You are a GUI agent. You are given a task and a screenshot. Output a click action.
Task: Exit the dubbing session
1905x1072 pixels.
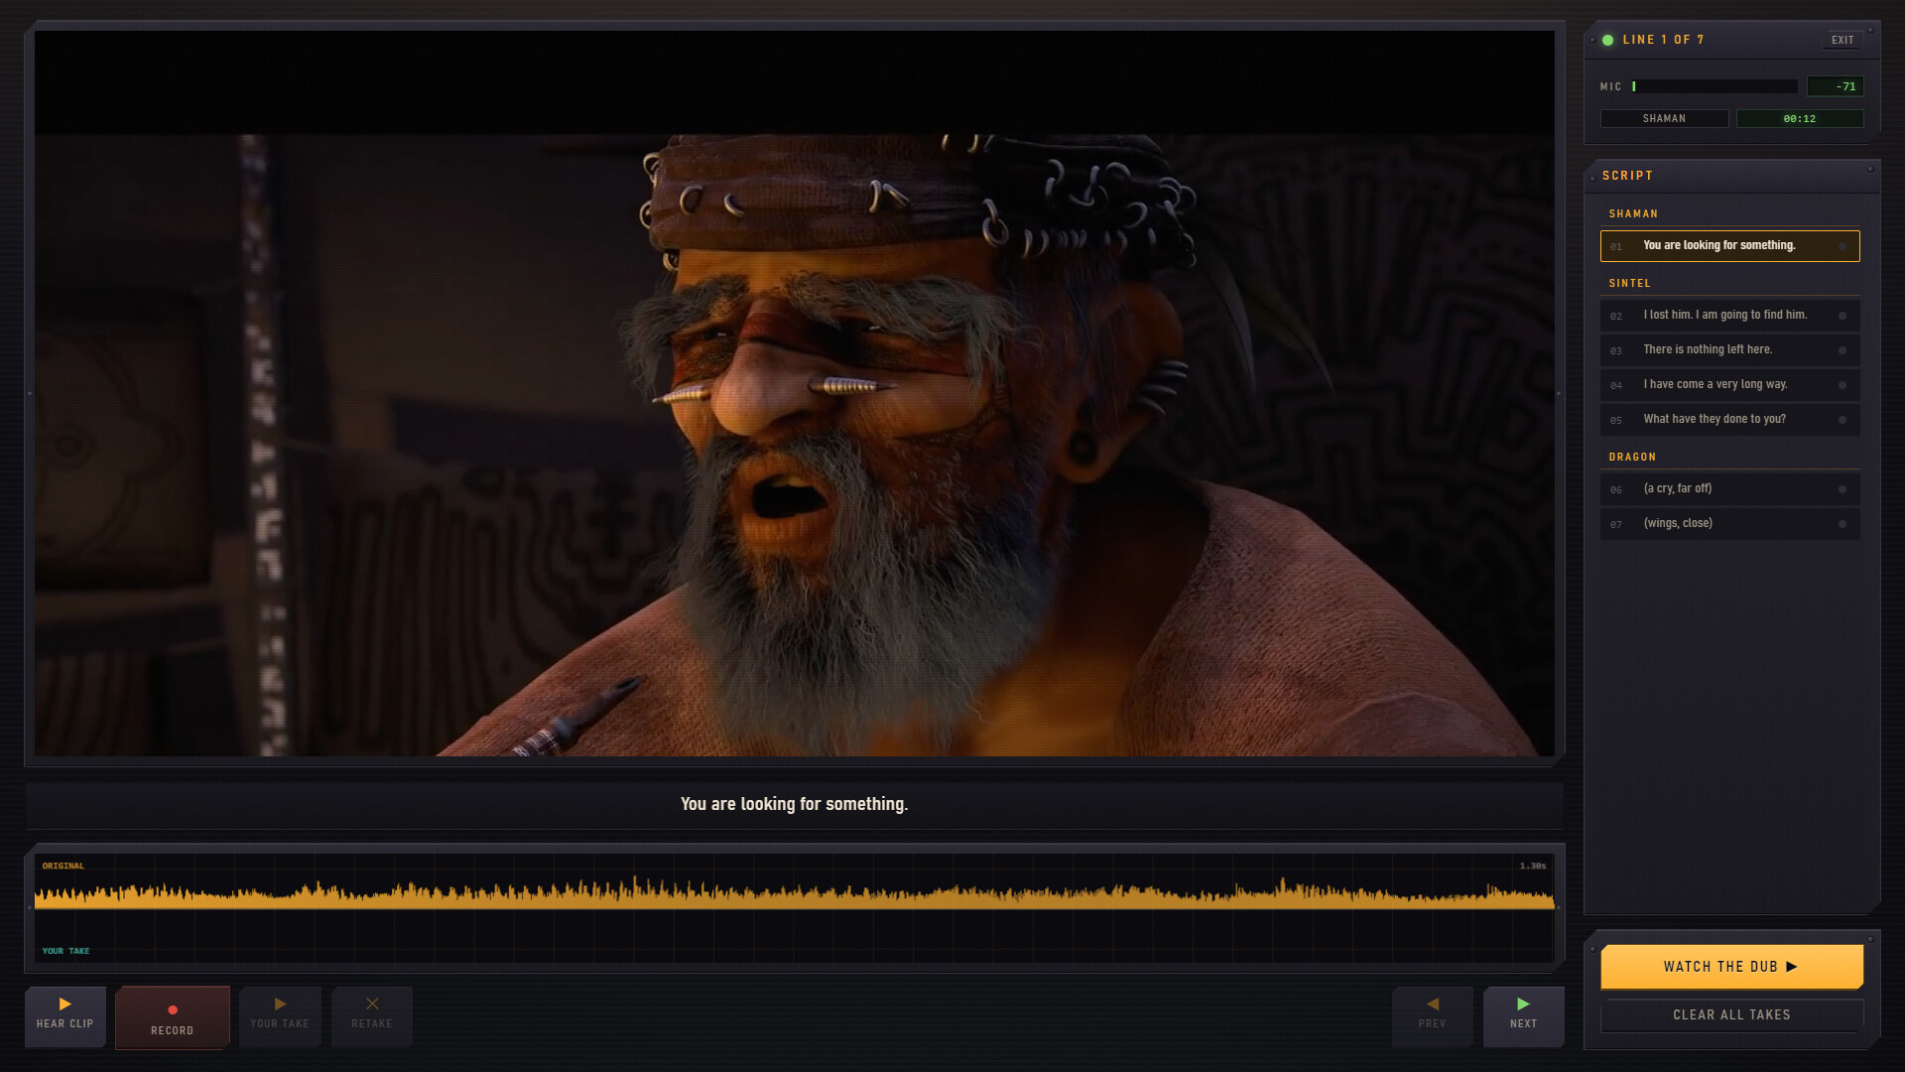click(x=1842, y=41)
